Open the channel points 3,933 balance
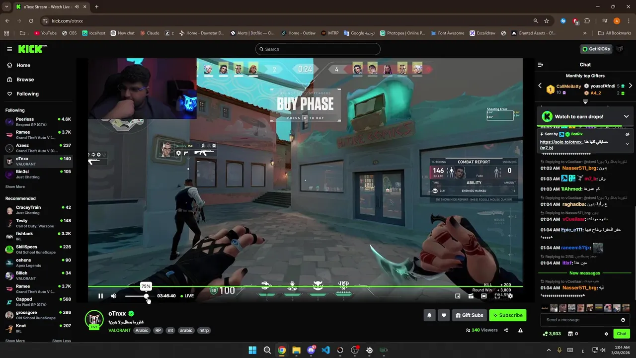 (x=552, y=334)
